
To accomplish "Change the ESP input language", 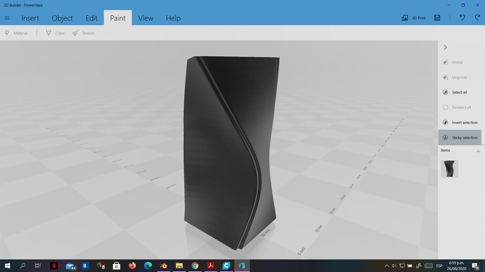I will point(439,266).
